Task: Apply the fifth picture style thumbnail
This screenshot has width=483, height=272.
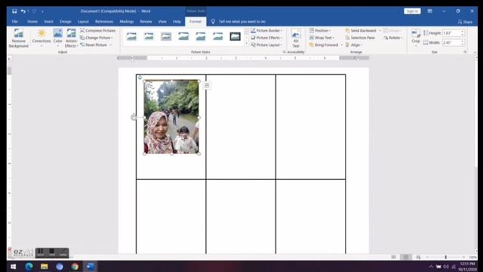Action: click(201, 36)
